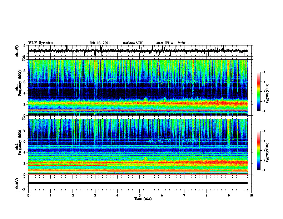283x219 pixels.
Task: Click the ch.1(V) waveform trace panel
Action: click(x=140, y=51)
